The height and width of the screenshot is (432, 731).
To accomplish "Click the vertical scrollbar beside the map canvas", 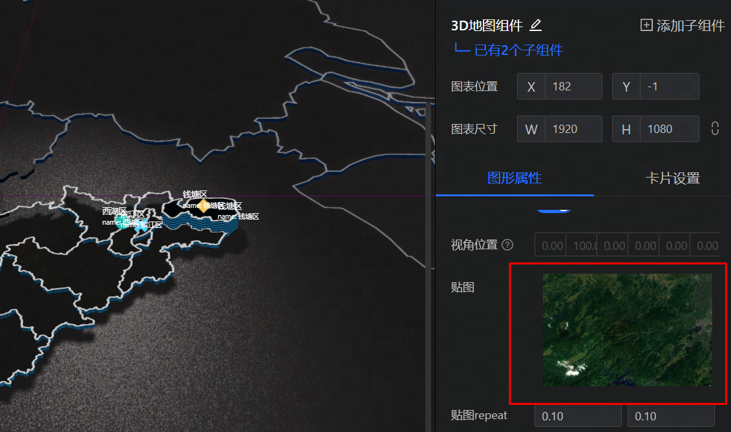I will (x=428, y=267).
